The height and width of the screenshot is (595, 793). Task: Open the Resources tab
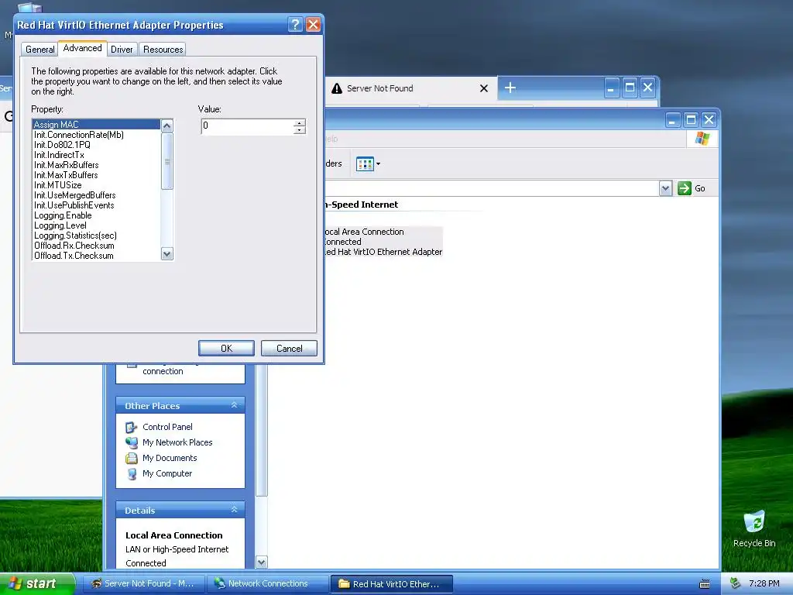(163, 50)
